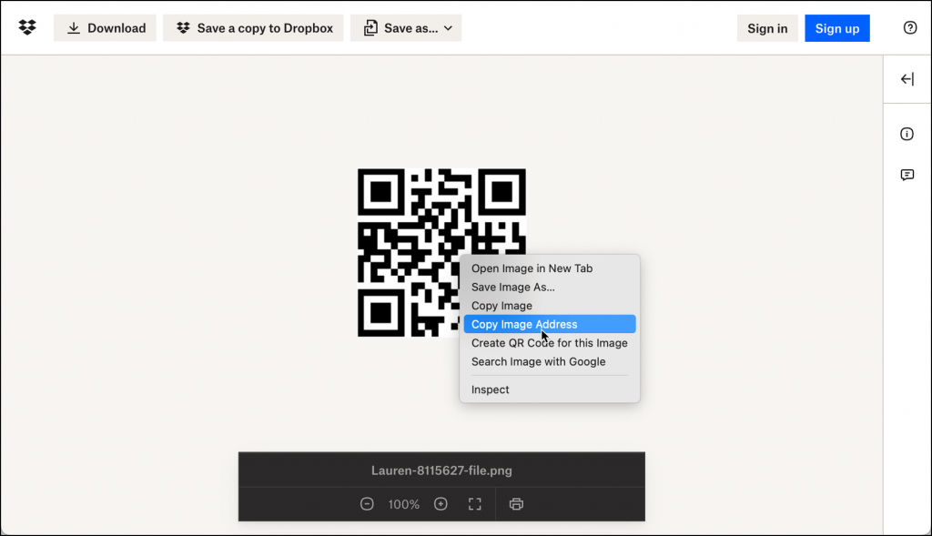Enter fullscreen preview mode
932x536 pixels.
tap(474, 503)
